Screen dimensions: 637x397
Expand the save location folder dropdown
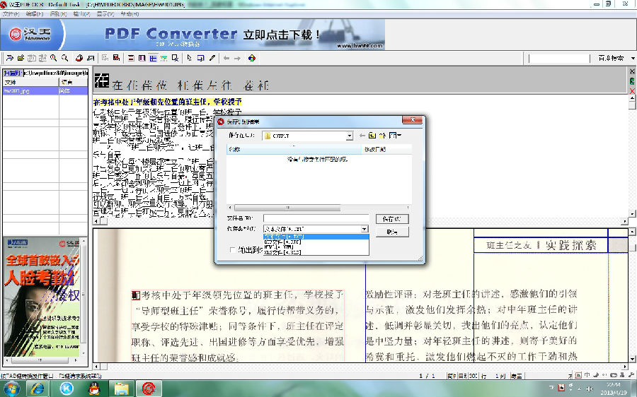click(x=349, y=136)
